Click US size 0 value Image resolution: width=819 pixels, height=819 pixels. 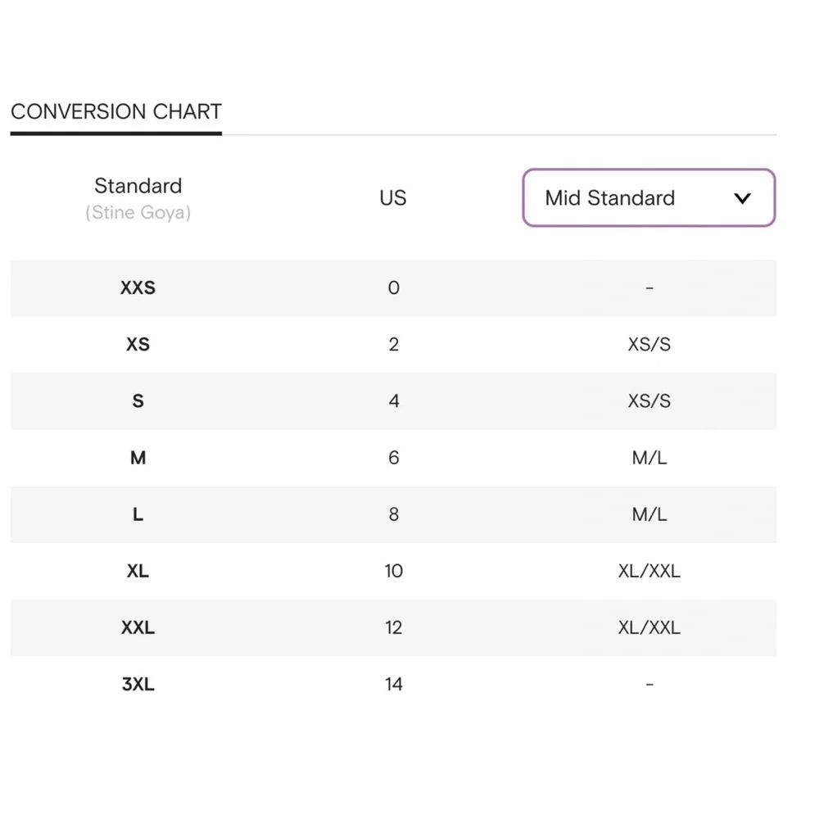(x=394, y=287)
